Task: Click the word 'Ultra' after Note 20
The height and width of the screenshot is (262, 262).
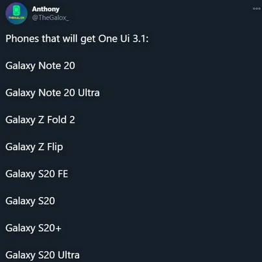Action: (x=89, y=93)
